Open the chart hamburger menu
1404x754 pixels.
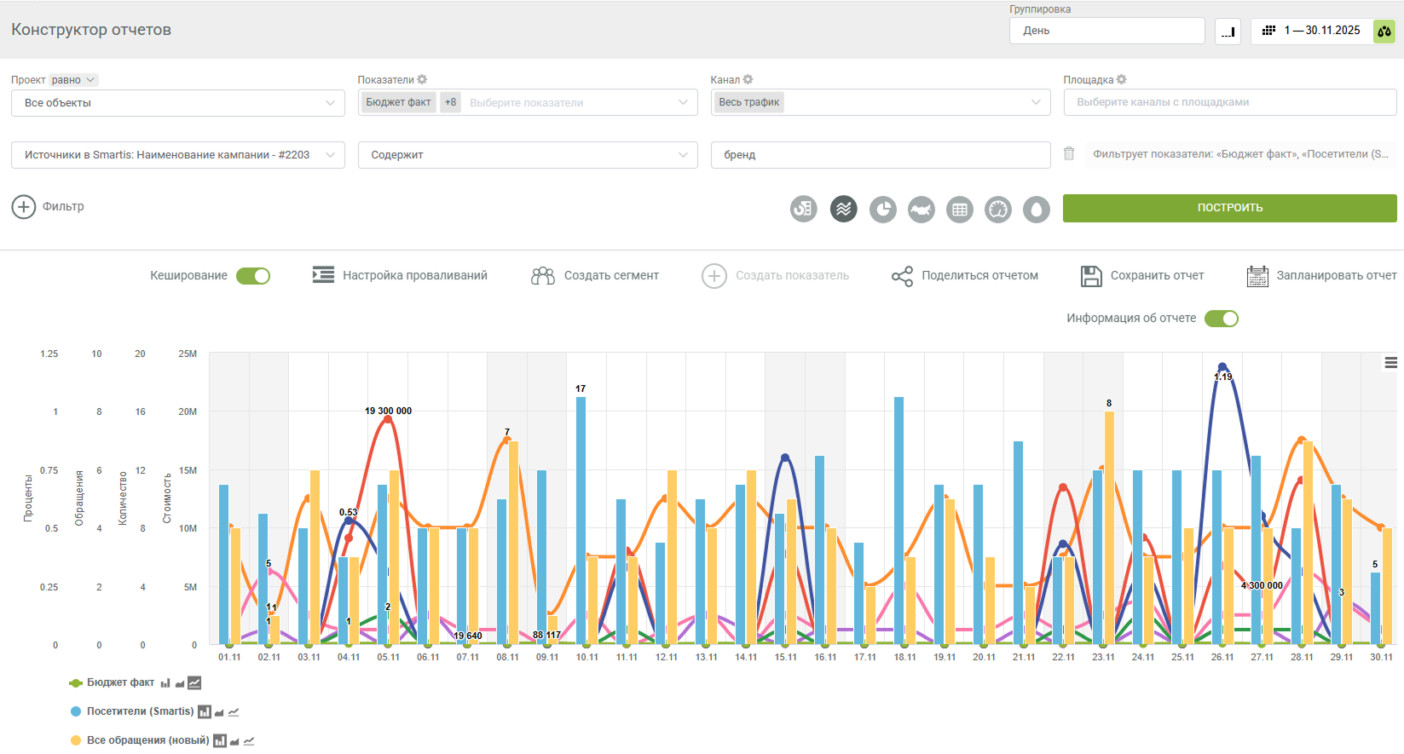point(1390,363)
